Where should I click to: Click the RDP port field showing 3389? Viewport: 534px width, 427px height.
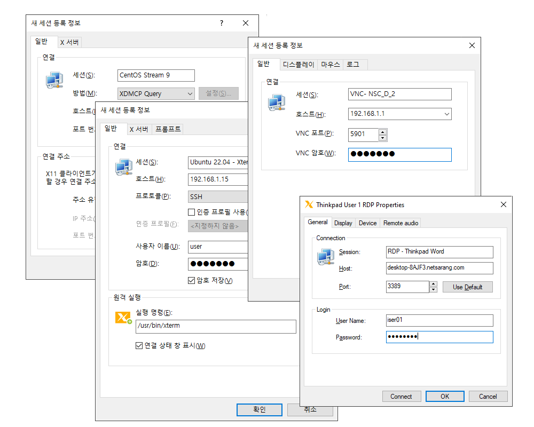click(x=407, y=287)
